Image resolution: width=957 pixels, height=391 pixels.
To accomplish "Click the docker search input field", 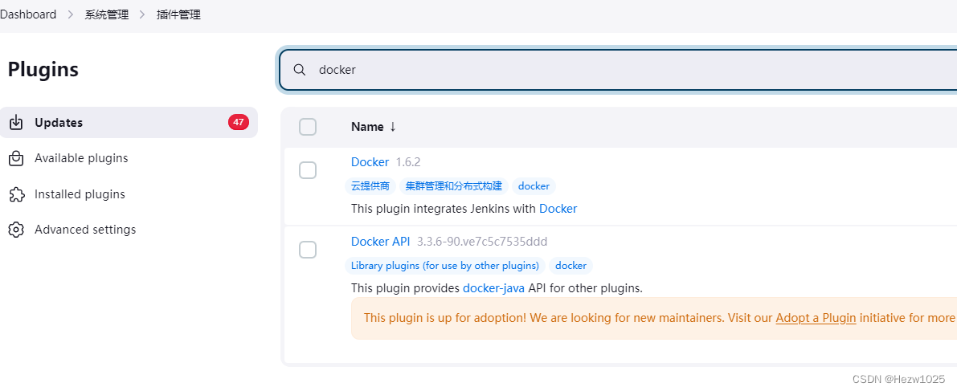I will [618, 70].
